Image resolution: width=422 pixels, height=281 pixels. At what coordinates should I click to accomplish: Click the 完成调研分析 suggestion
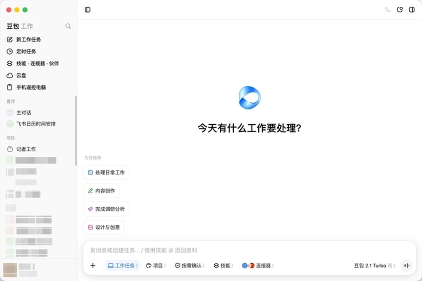coord(106,209)
